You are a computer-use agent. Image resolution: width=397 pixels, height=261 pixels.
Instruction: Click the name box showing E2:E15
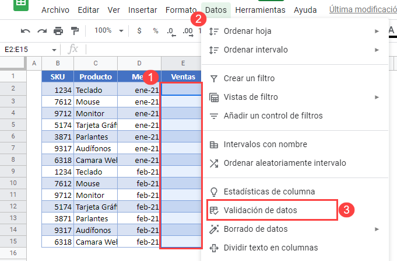29,50
